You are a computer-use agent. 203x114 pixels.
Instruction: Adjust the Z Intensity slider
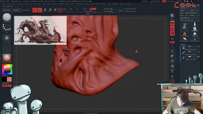(x=93, y=11)
